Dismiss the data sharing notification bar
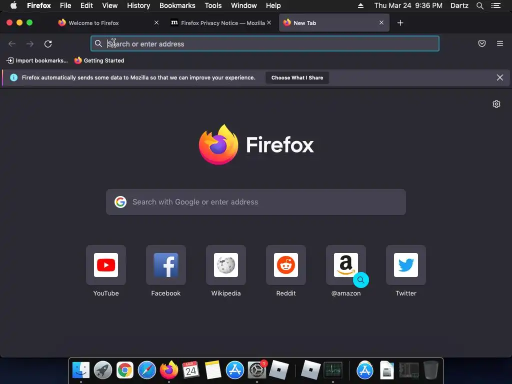The image size is (512, 384). point(499,77)
